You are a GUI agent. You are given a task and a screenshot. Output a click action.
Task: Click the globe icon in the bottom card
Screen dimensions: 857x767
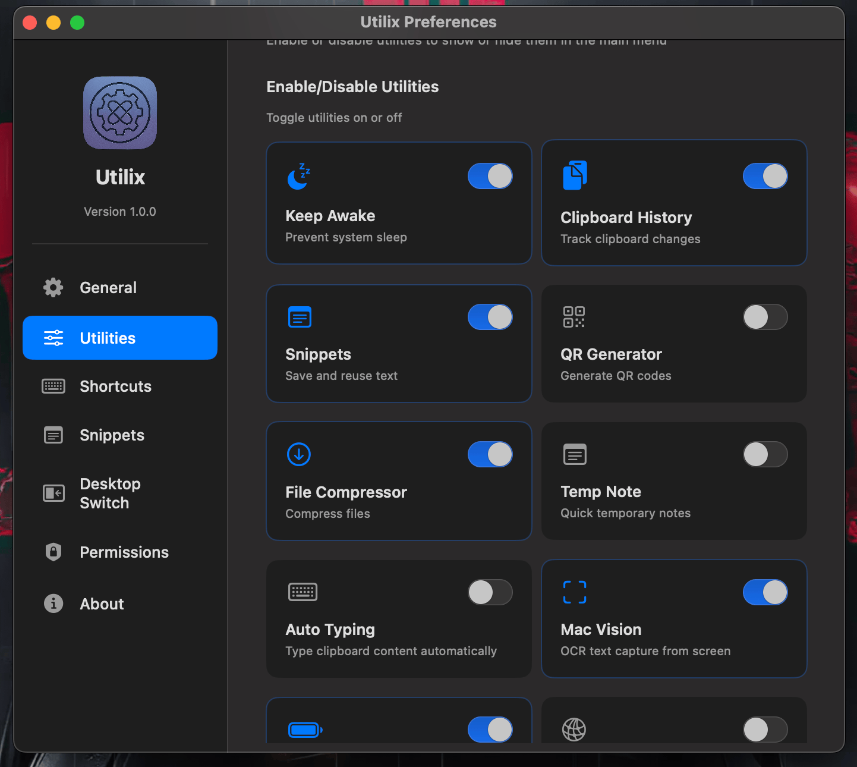tap(574, 730)
